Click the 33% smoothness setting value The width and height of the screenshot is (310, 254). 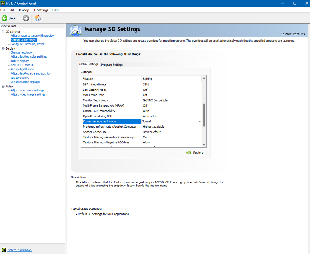pyautogui.click(x=146, y=85)
